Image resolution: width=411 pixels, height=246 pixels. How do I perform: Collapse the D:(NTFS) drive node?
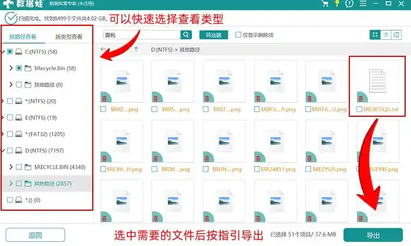(x=3, y=150)
